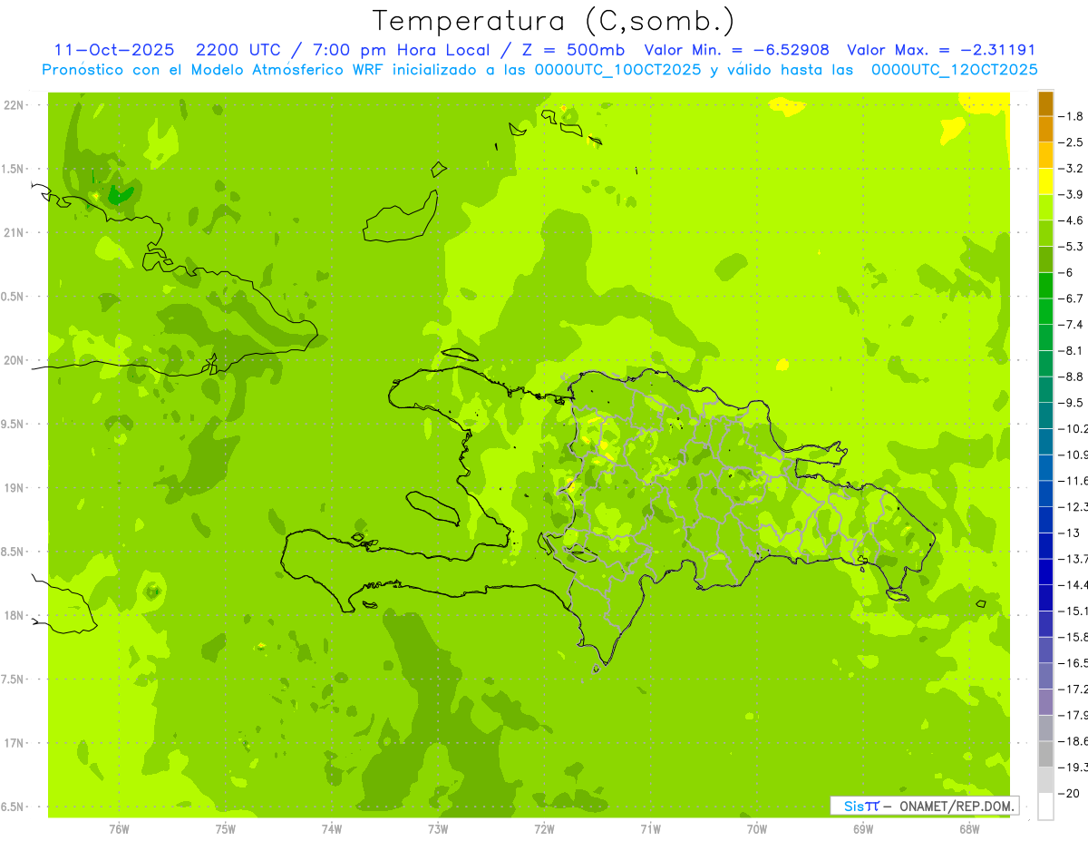Click the Temperatura (C,somb.) title
This screenshot has height=841, width=1088.
click(x=554, y=21)
